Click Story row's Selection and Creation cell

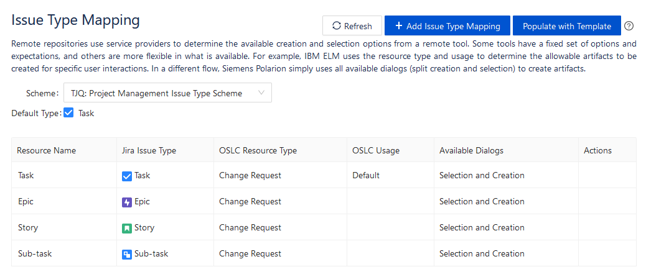pos(506,227)
